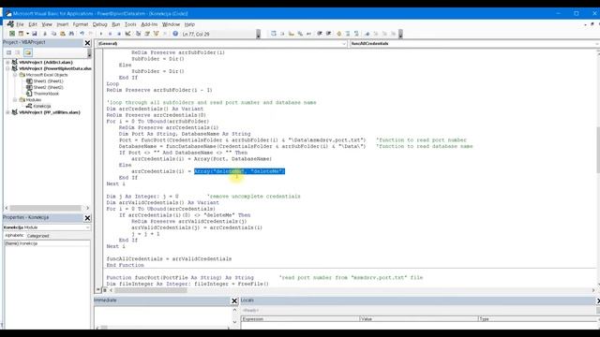
Task: Click the View Object icon in Project pane
Action: point(18,52)
